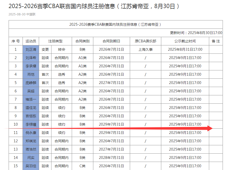
Task: Select player name 倪永康
Action: point(31,133)
